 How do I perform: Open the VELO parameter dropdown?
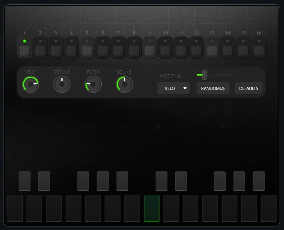pos(174,88)
